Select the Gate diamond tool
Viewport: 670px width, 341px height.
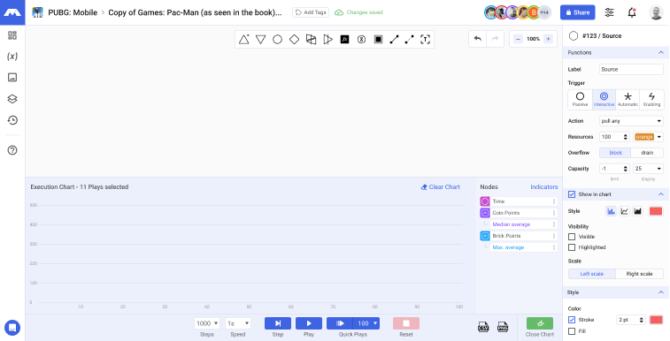click(x=294, y=40)
